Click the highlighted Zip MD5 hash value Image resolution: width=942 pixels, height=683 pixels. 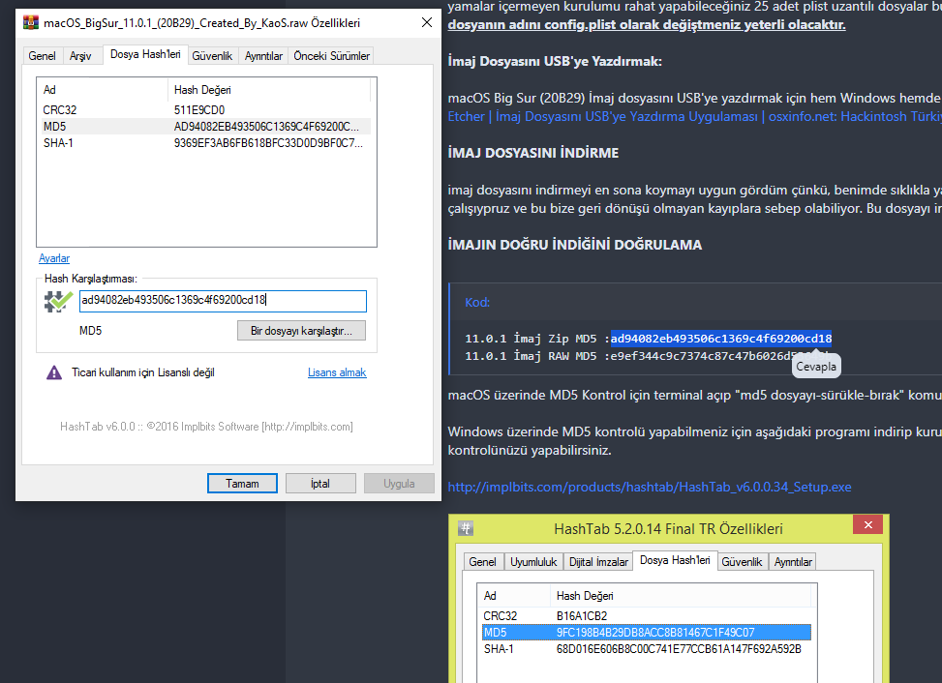coord(721,339)
